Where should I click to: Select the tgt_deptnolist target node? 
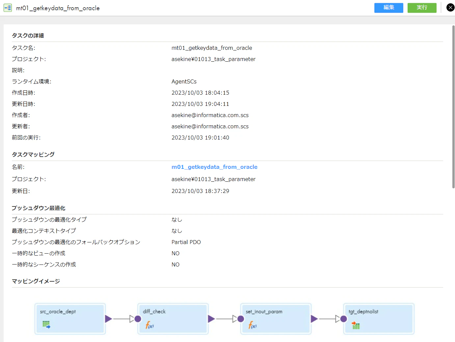coord(379,319)
